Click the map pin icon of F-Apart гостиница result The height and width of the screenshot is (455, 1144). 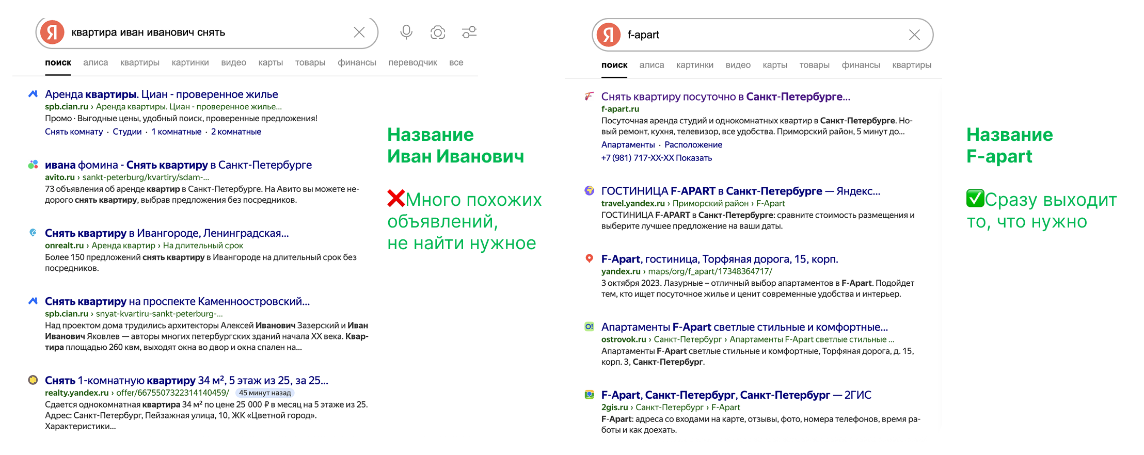point(589,258)
